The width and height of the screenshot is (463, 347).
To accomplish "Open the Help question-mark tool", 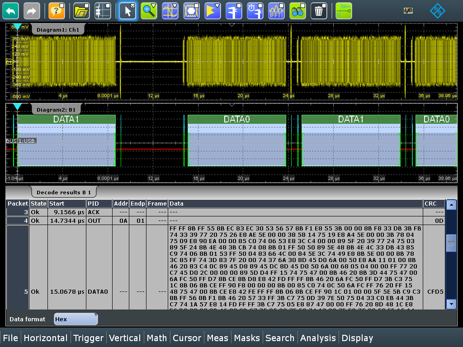I will click(x=57, y=10).
